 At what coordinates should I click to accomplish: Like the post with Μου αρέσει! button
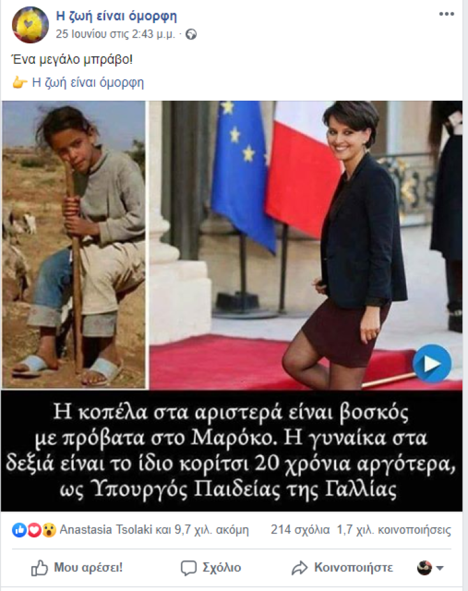77,567
